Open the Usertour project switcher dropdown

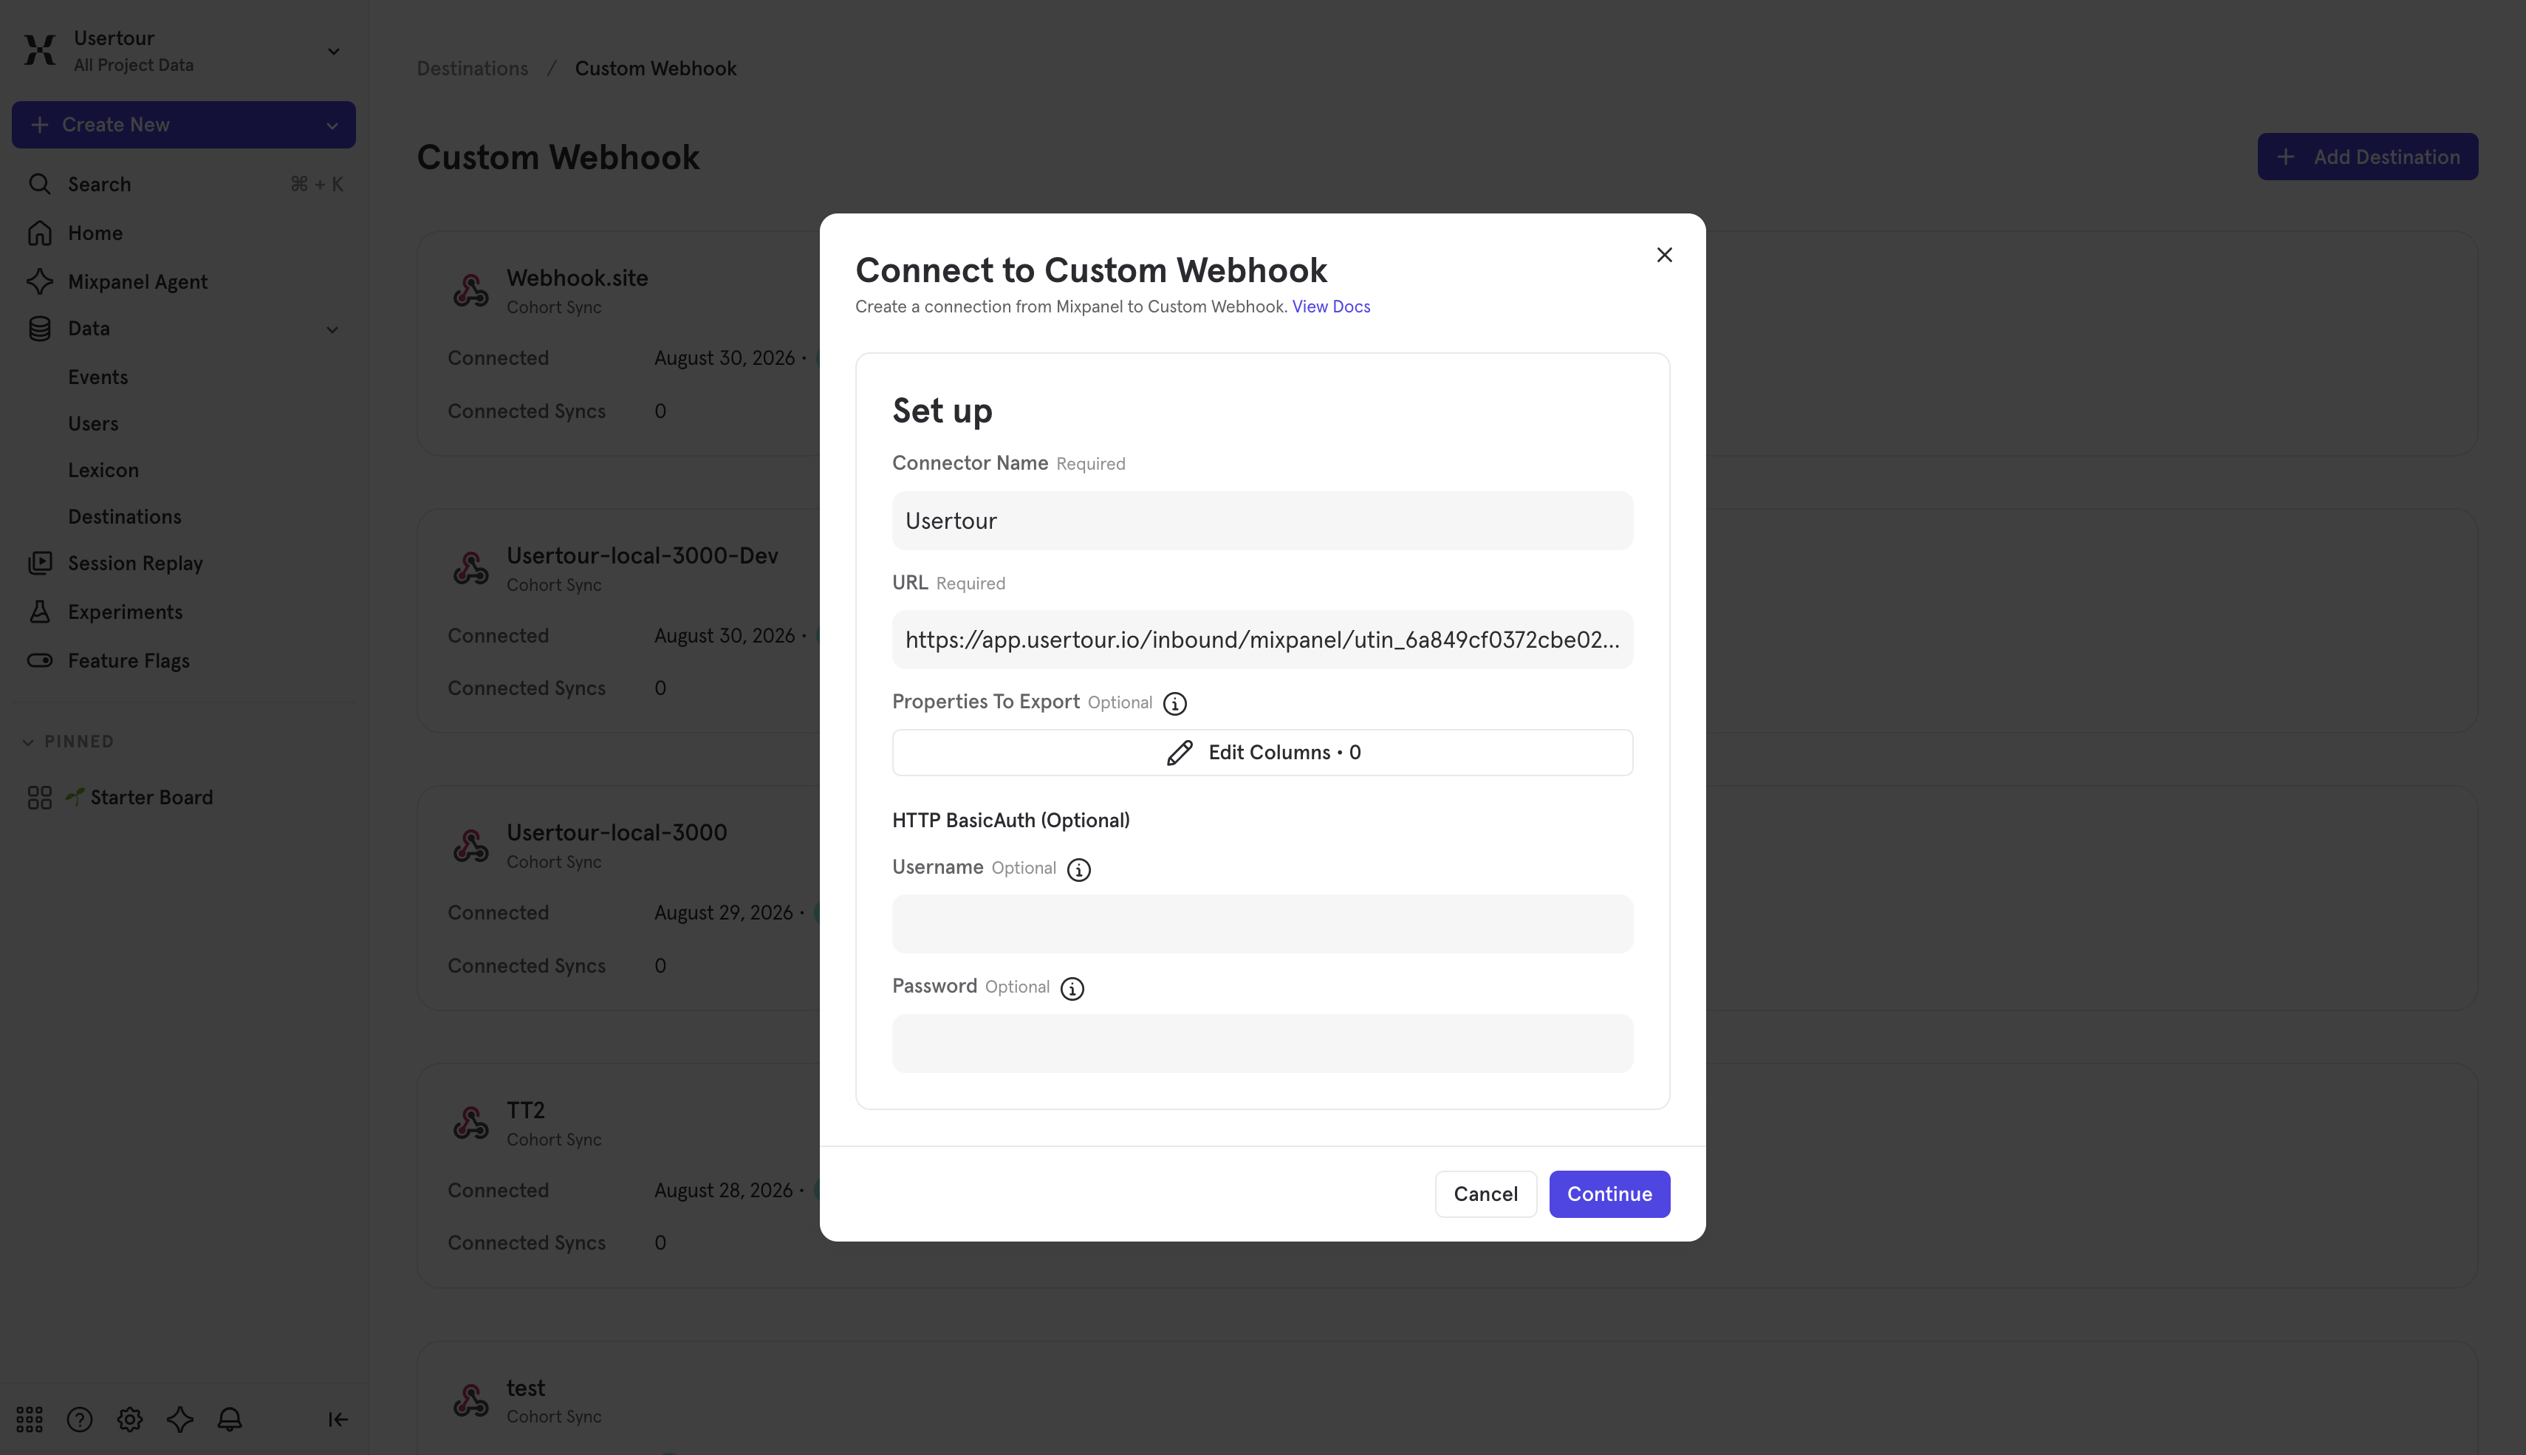point(334,51)
